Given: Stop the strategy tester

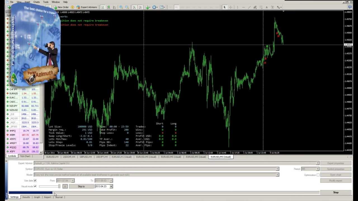Looking at the screenshot, I should click(x=336, y=192).
